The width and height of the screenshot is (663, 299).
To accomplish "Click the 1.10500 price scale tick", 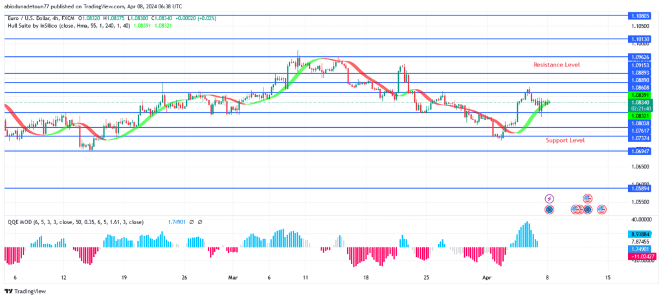I will (640, 25).
